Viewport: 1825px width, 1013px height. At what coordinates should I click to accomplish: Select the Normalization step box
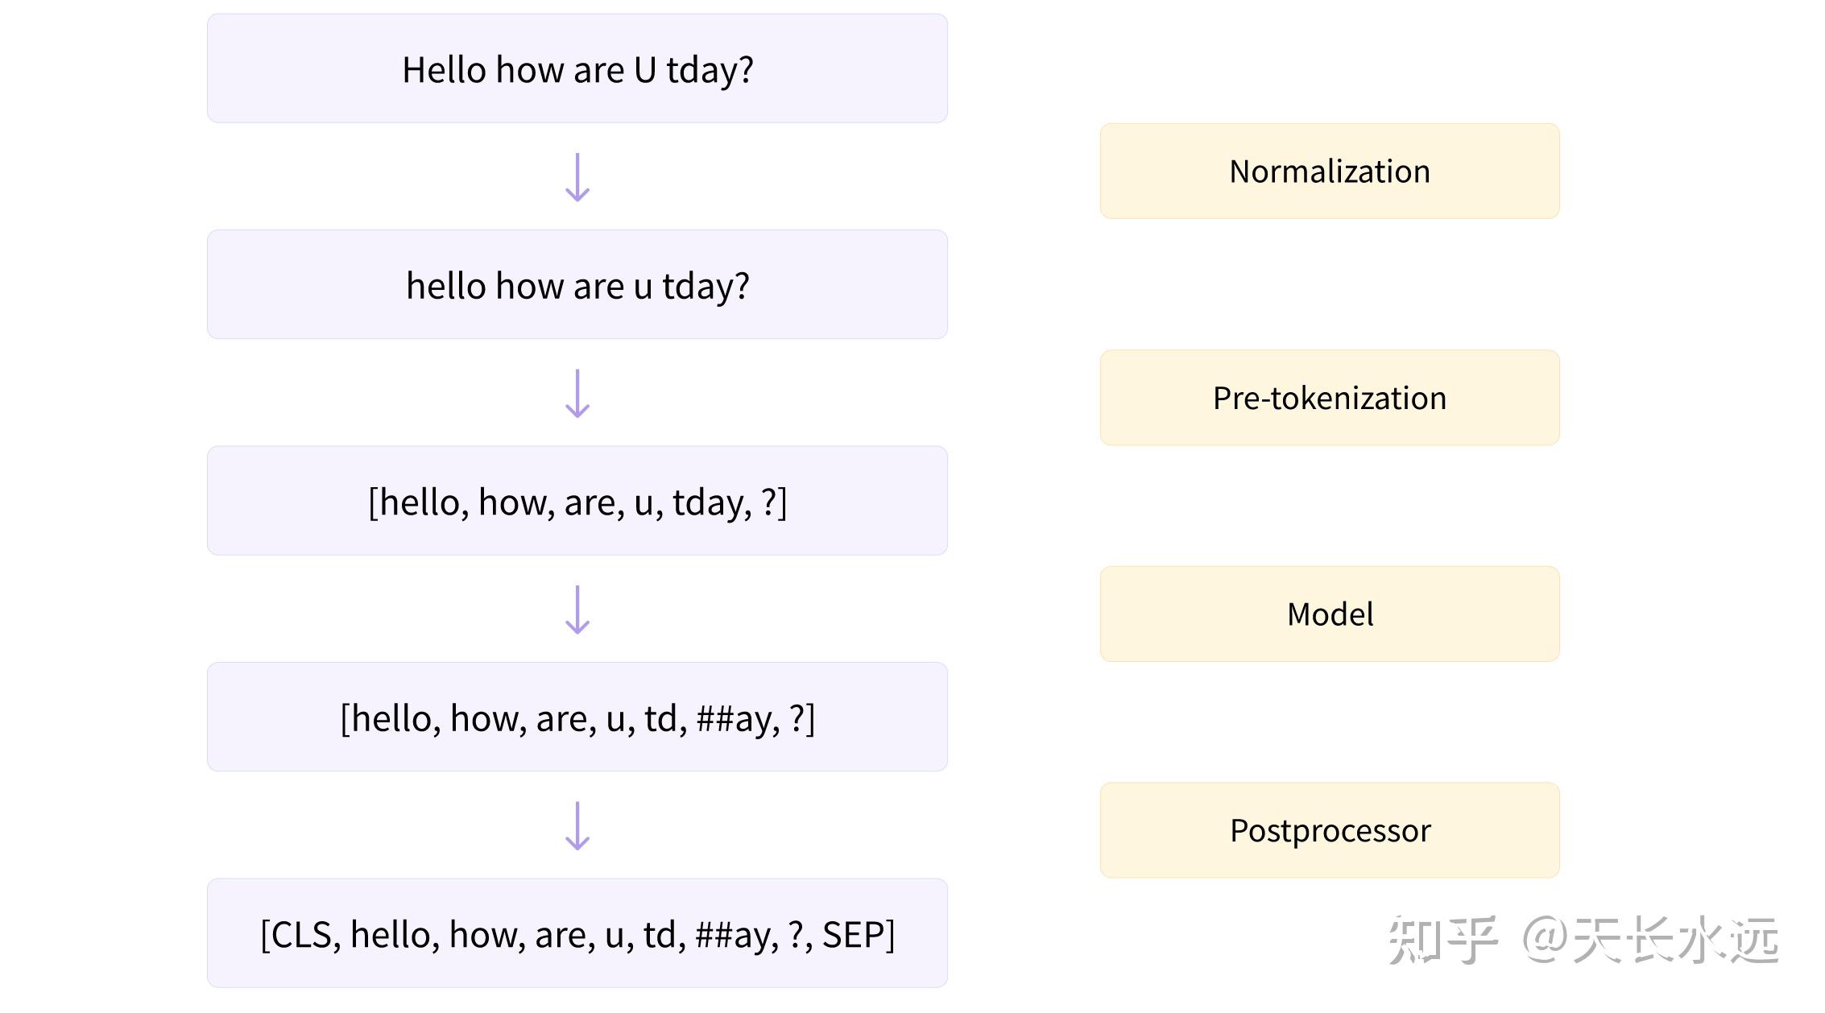[1330, 171]
